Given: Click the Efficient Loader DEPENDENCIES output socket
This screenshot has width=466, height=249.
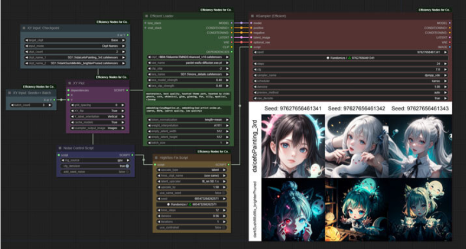Looking at the screenshot, I should click(232, 52).
